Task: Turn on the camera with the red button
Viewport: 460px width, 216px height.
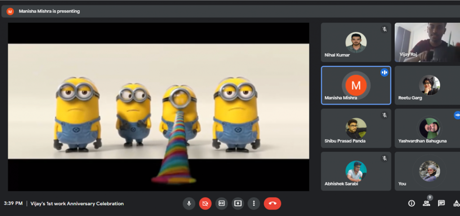Action: click(205, 203)
